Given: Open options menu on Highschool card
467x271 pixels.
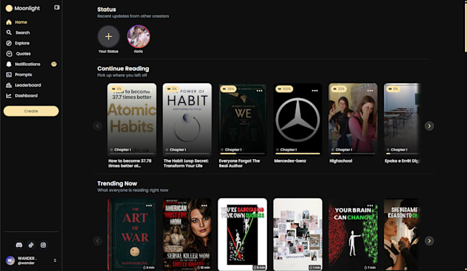Looking at the screenshot, I should pos(370,91).
